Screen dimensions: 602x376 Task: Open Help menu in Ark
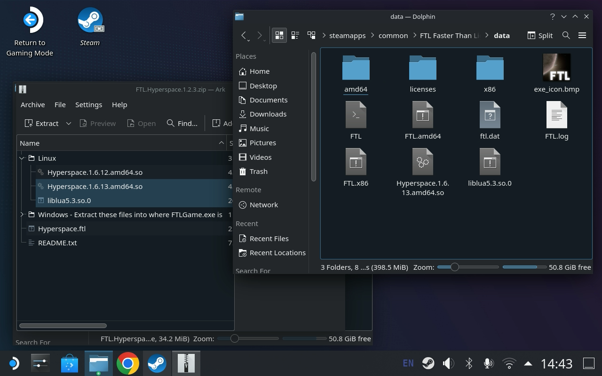[x=119, y=105]
